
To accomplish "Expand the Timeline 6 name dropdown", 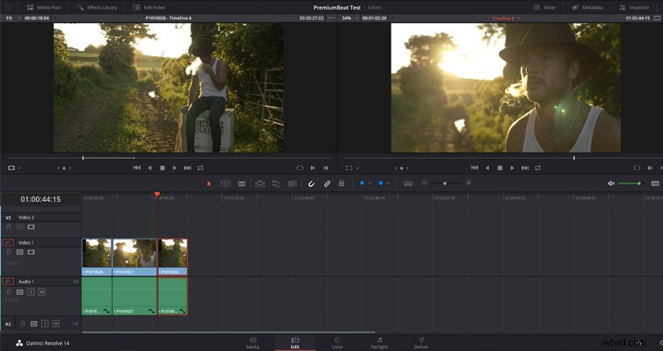I will point(506,18).
